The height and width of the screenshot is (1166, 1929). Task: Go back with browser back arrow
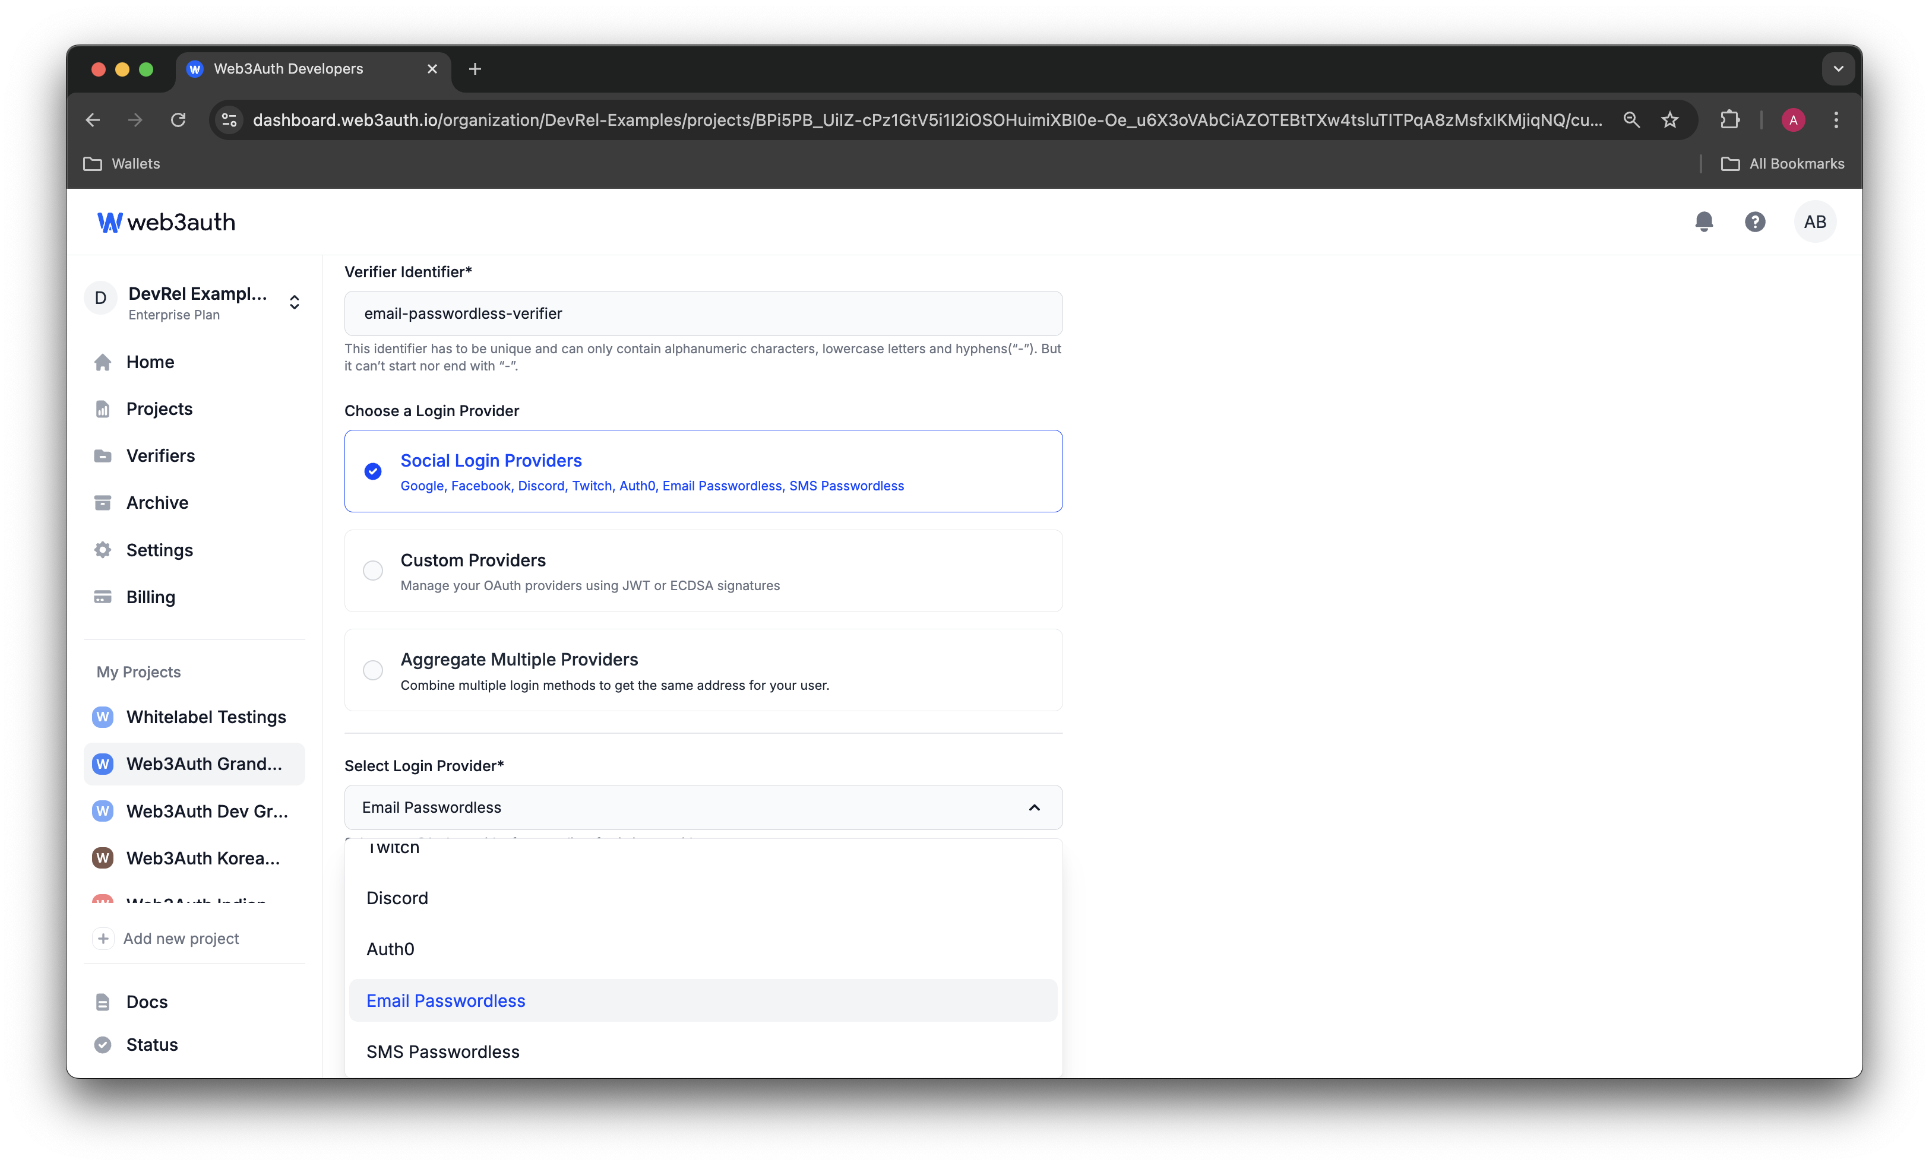[93, 120]
